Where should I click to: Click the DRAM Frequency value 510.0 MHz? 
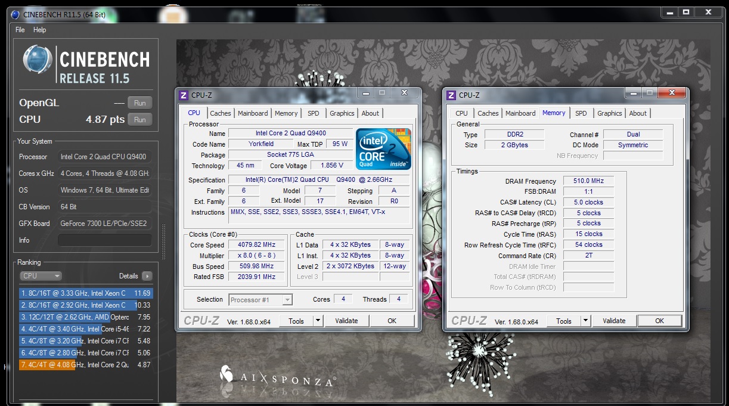click(x=588, y=181)
